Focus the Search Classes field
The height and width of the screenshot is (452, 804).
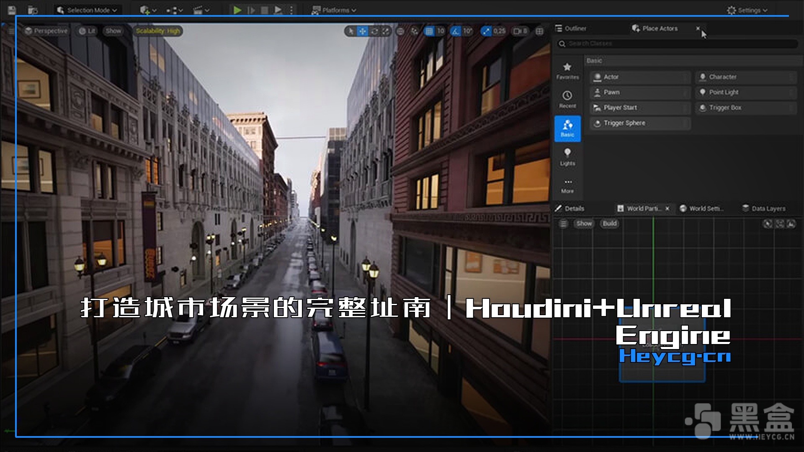tap(678, 44)
